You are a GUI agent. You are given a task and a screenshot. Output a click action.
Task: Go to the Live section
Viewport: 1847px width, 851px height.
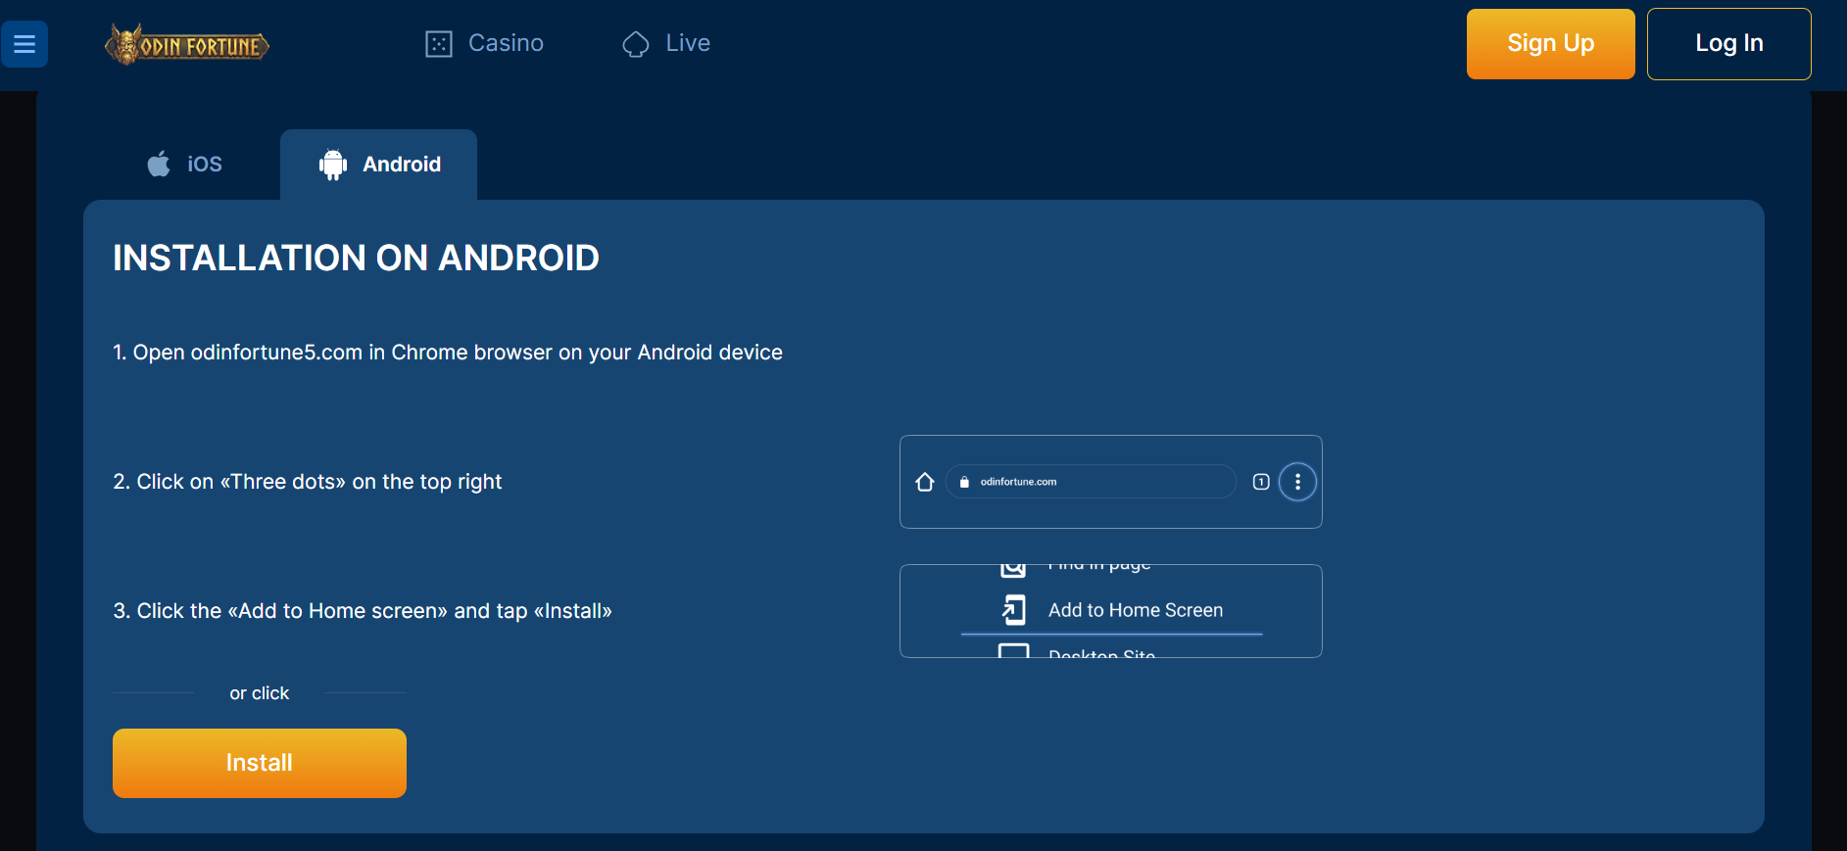tap(688, 43)
